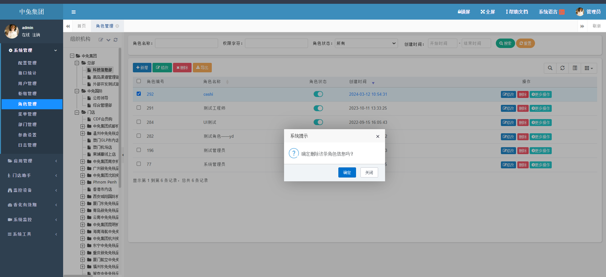Click the 角色名称 input field
Image resolution: width=606 pixels, height=277 pixels.
point(186,43)
